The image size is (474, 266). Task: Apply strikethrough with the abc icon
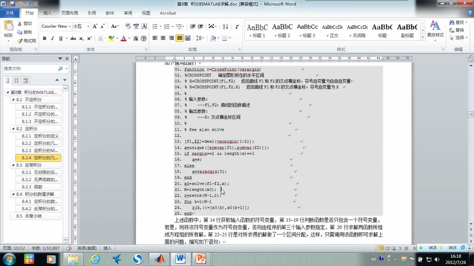click(x=73, y=38)
